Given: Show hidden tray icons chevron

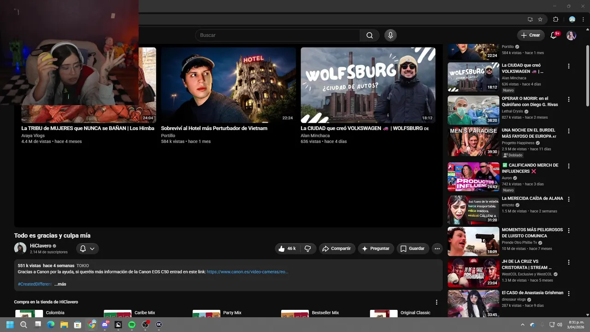Looking at the screenshot, I should (522, 325).
